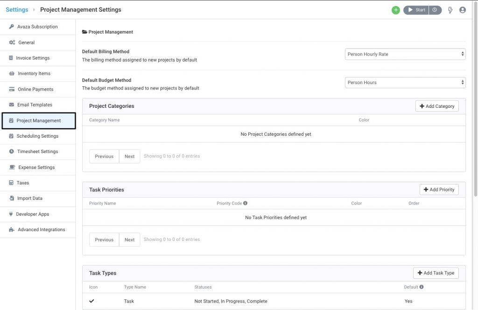The width and height of the screenshot is (478, 310).
Task: Click Next in the Task Priorities pagination
Action: click(129, 240)
